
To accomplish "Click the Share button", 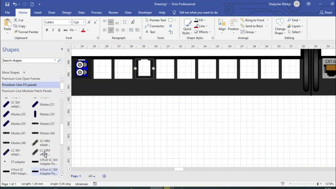I will (x=326, y=12).
